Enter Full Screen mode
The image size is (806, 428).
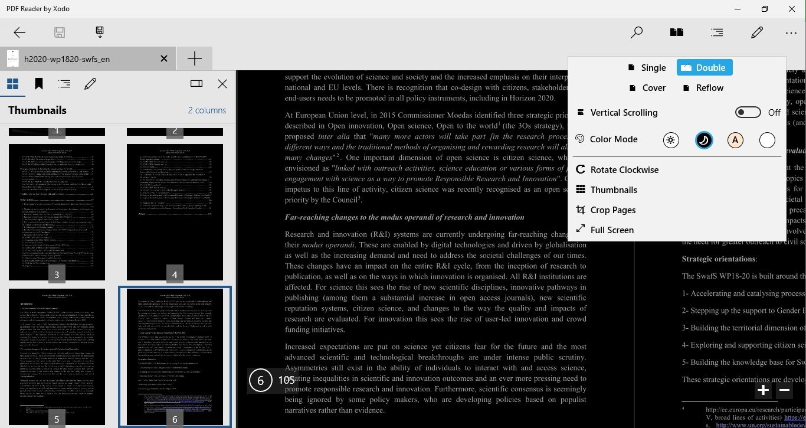pyautogui.click(x=611, y=230)
